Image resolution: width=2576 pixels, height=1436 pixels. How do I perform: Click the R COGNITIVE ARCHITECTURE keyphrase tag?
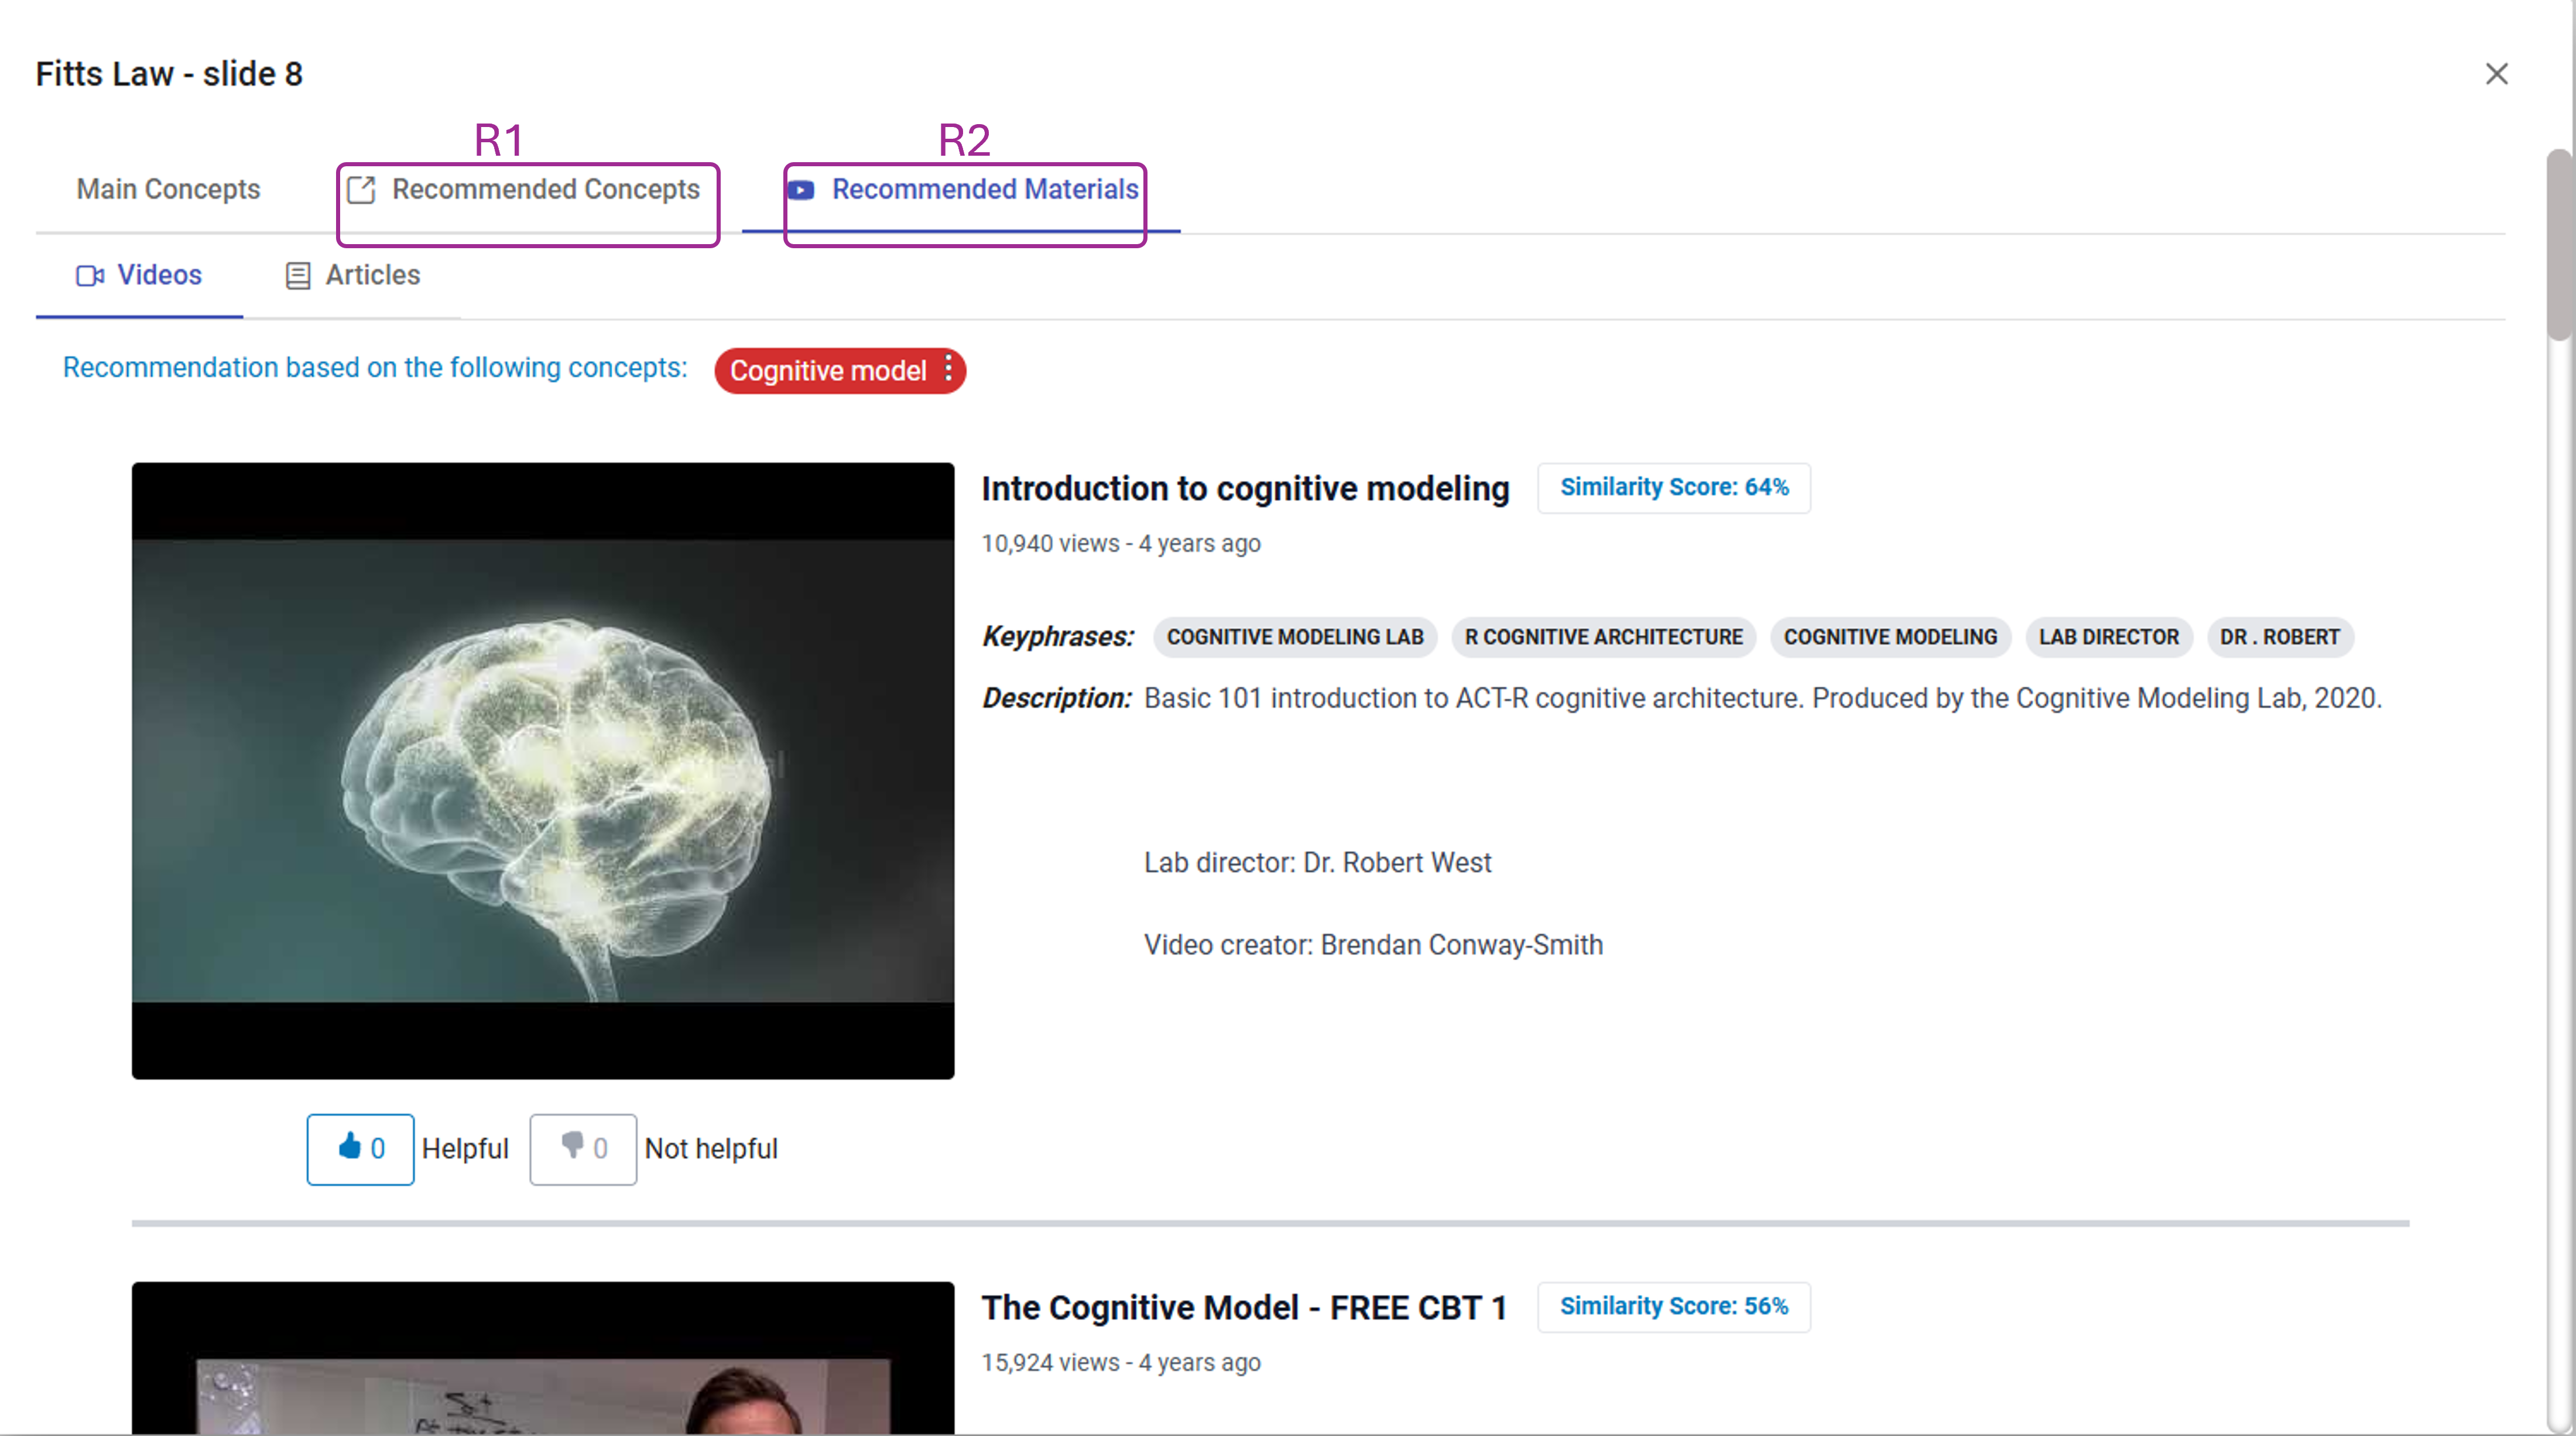coord(1603,637)
